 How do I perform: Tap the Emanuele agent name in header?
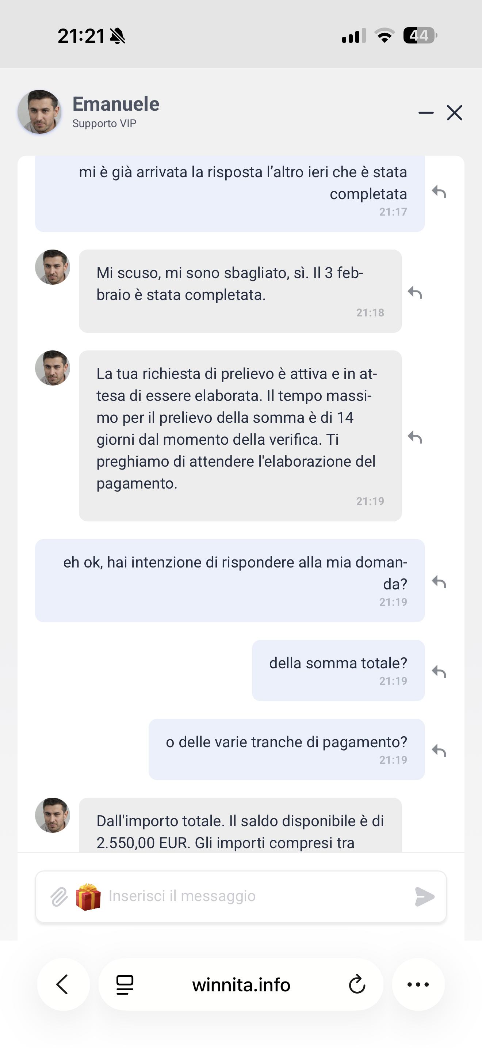click(x=116, y=104)
